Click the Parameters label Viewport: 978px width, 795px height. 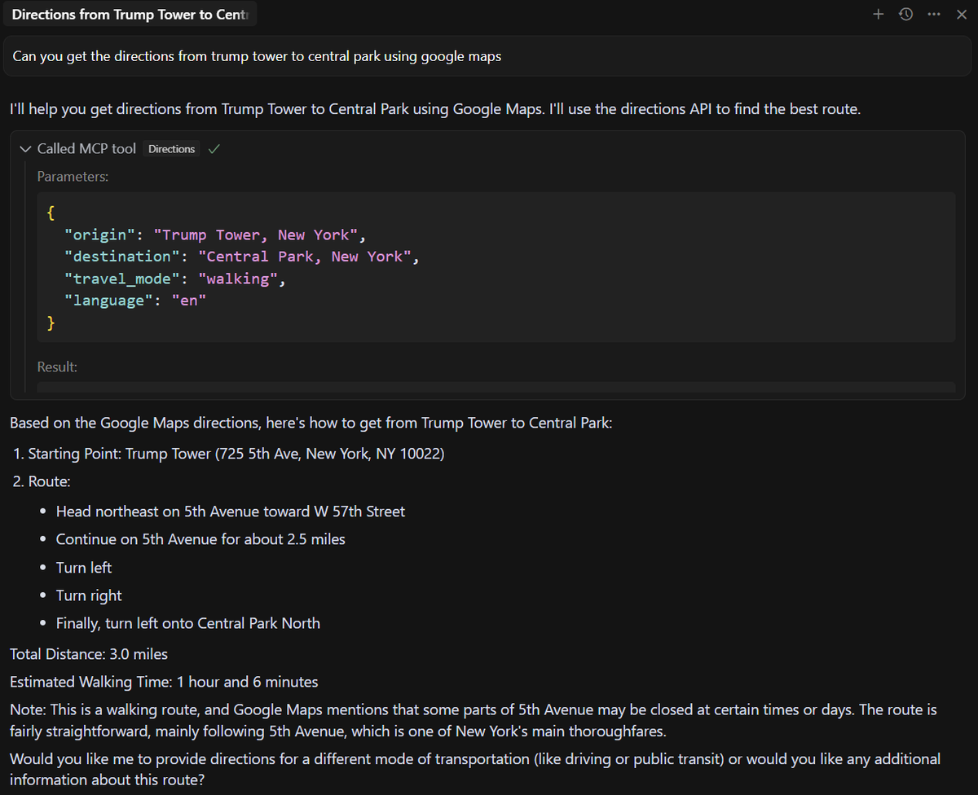(x=73, y=176)
